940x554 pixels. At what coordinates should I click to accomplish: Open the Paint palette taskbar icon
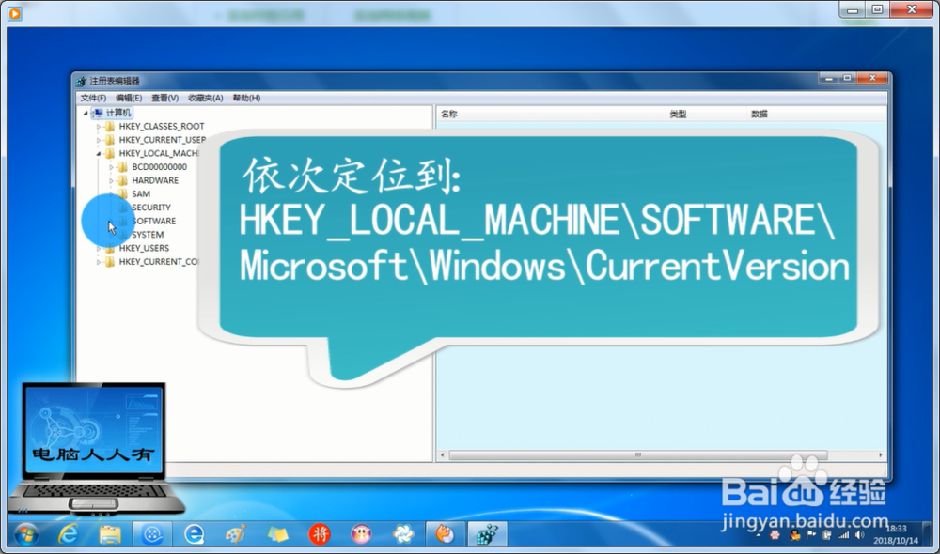(x=236, y=533)
